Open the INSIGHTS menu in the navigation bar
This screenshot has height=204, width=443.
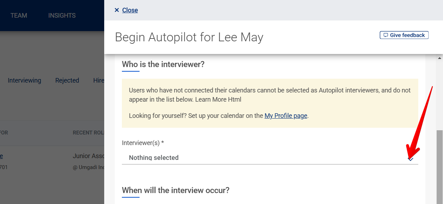pyautogui.click(x=62, y=15)
